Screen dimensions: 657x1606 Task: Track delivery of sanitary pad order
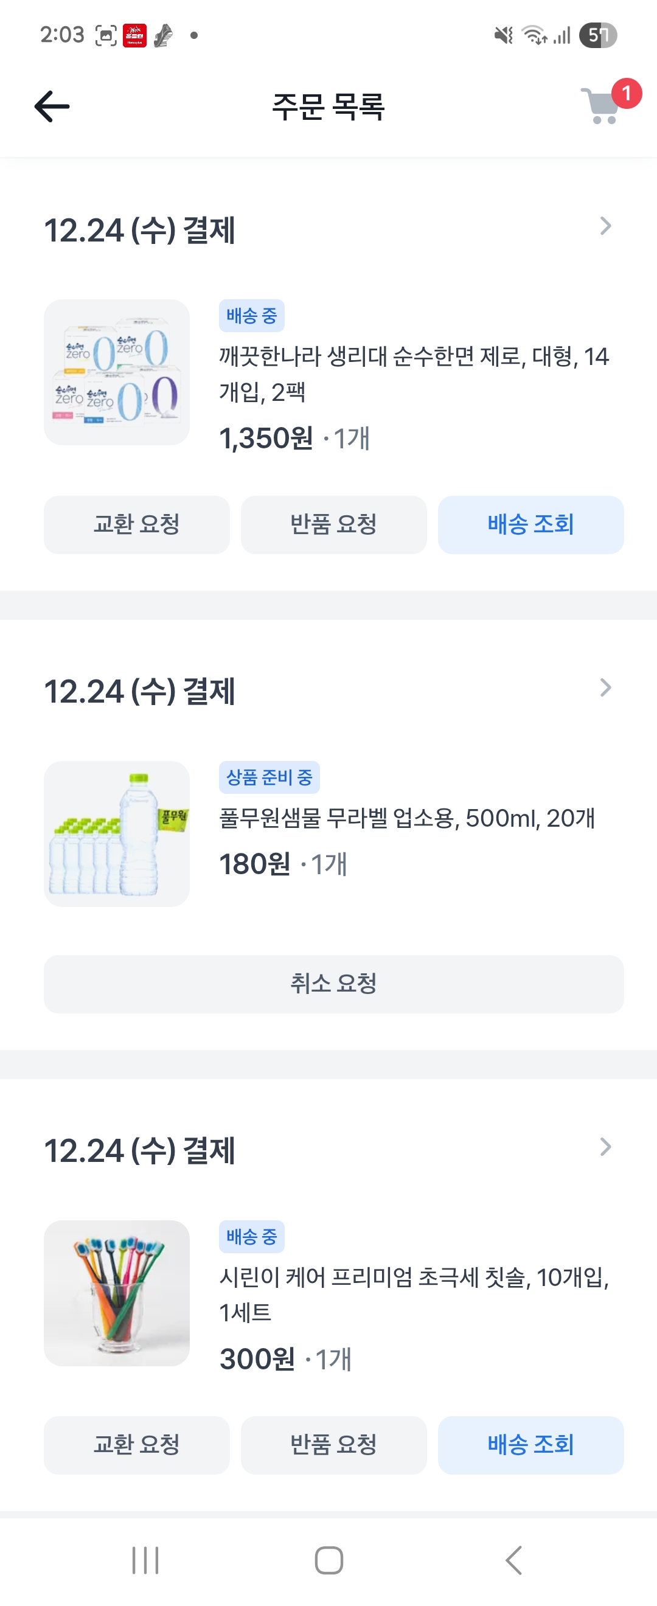click(x=530, y=524)
